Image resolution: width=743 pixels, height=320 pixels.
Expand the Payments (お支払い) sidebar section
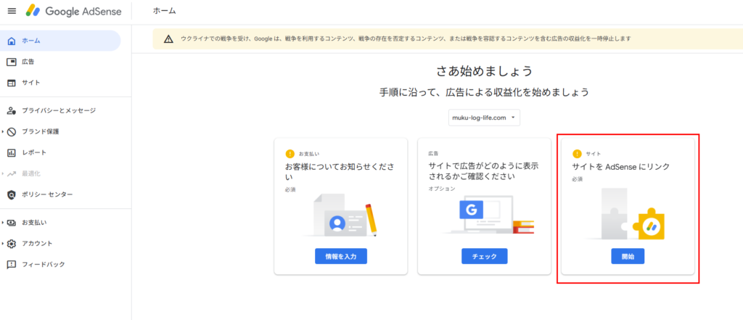click(x=3, y=222)
